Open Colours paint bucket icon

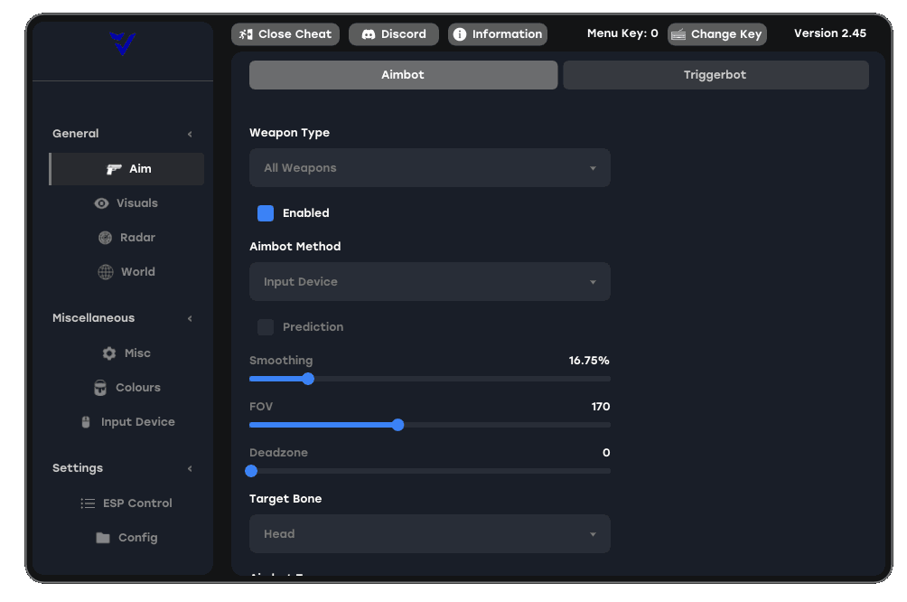[x=100, y=388]
